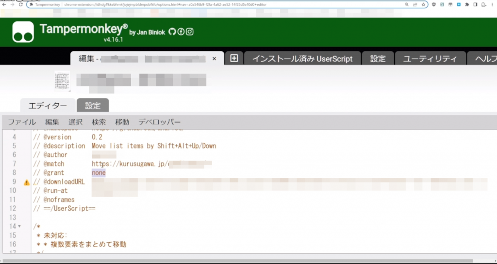Open the ユーティリティ tab

(x=430, y=59)
